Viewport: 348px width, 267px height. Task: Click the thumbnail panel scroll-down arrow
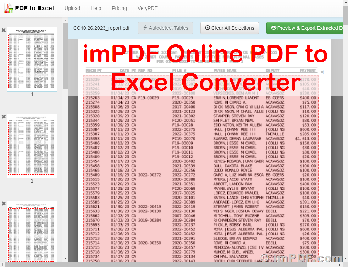[65, 258]
